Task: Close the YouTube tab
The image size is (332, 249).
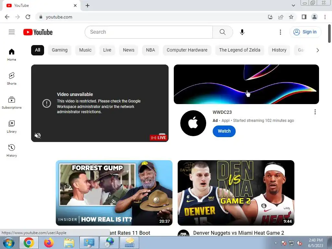Action: point(75,6)
